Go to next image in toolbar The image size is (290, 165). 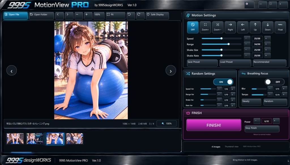coord(69,16)
